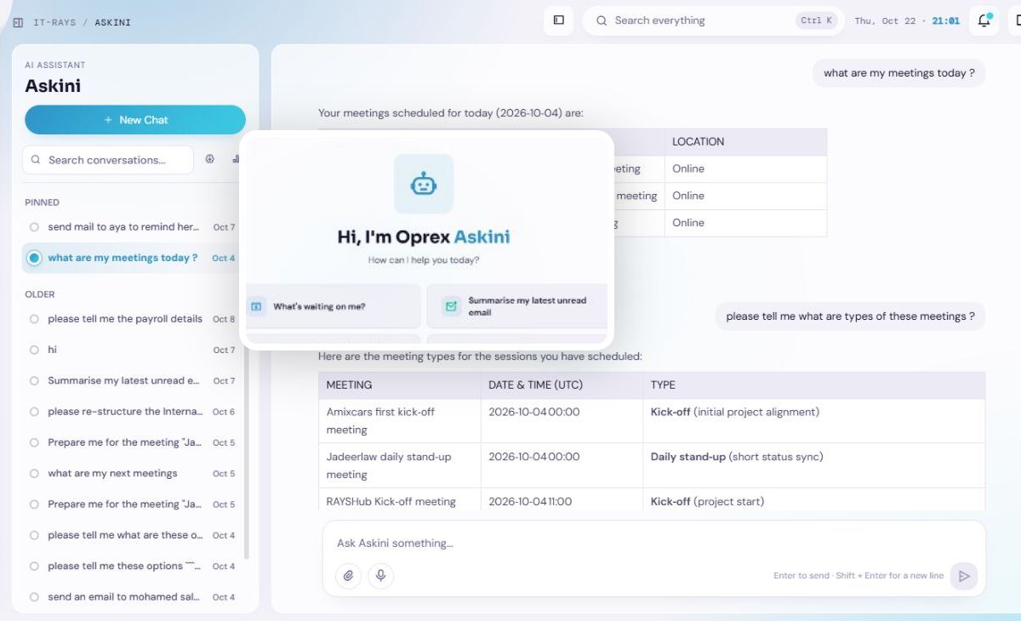Select the radio circle for 'please re-structure the Interna...'
Image resolution: width=1021 pixels, height=621 pixels.
pyautogui.click(x=34, y=412)
